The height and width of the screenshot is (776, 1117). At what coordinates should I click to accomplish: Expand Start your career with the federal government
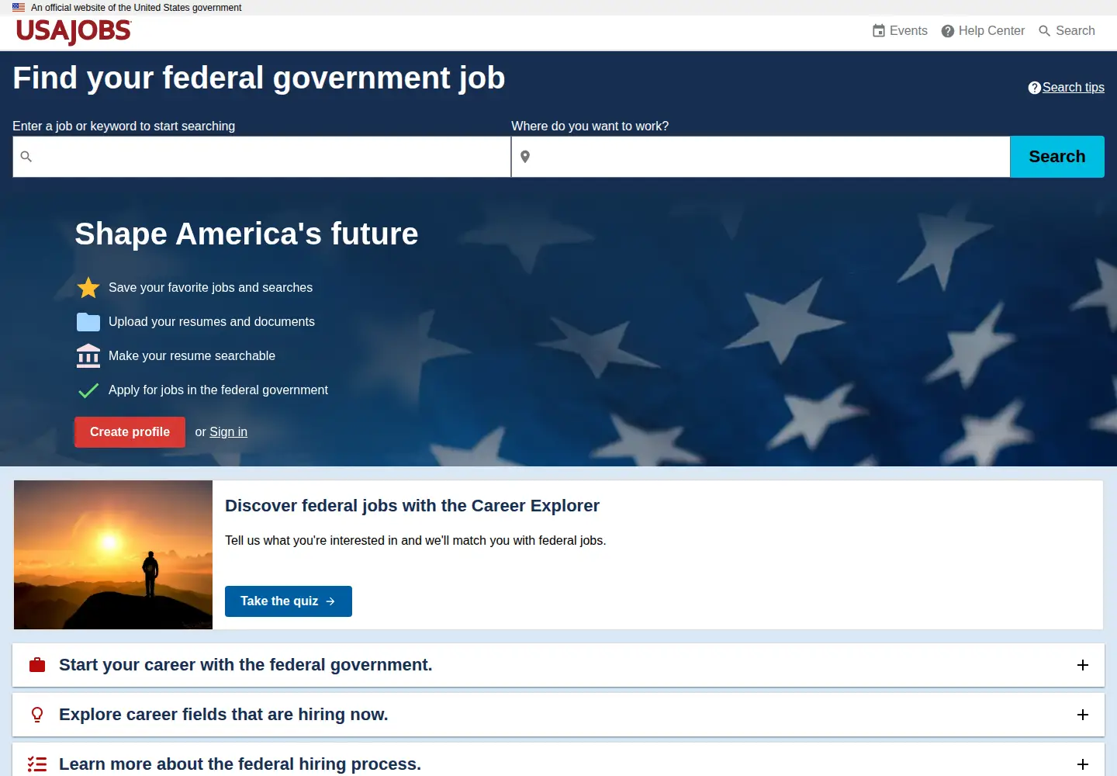[x=558, y=665]
